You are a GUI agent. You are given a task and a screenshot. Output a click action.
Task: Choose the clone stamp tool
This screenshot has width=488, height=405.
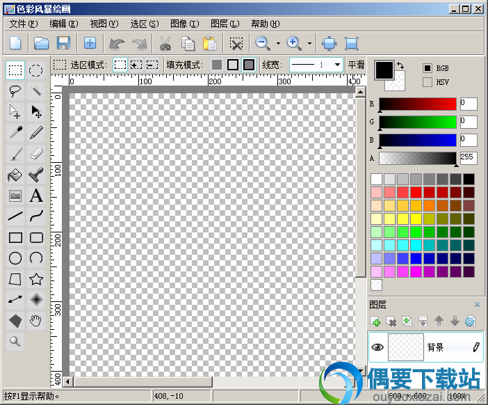click(35, 175)
